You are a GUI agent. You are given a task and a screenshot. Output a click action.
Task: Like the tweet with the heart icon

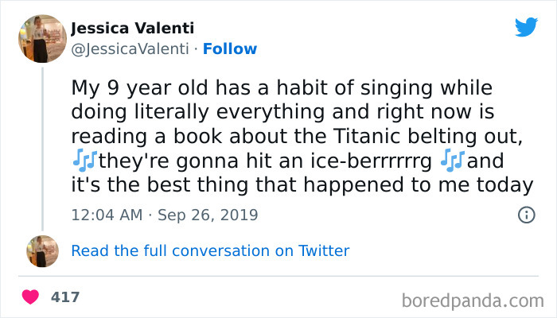pyautogui.click(x=30, y=297)
